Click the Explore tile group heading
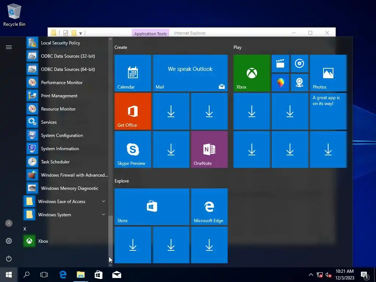 [122, 181]
